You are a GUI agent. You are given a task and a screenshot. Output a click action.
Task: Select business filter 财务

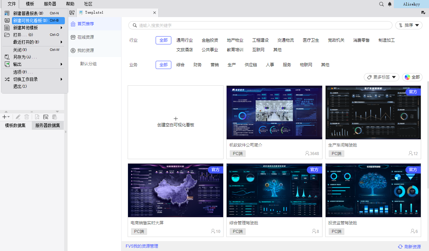pos(198,65)
